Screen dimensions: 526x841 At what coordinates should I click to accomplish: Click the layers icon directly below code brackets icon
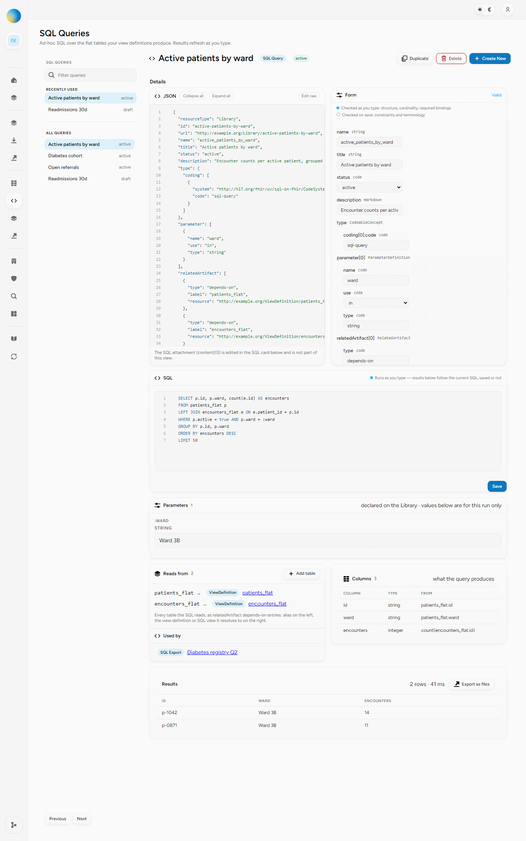pyautogui.click(x=14, y=218)
